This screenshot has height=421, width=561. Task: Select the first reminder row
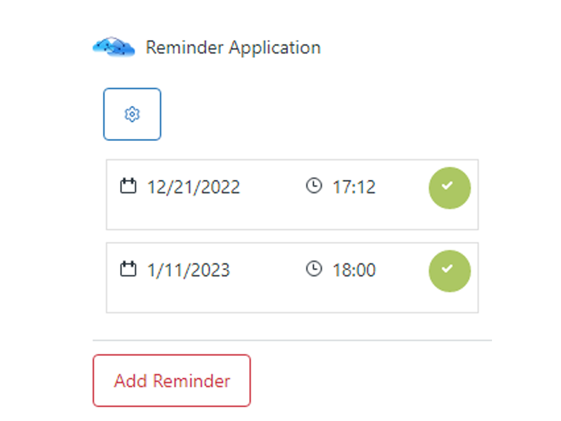tap(292, 195)
